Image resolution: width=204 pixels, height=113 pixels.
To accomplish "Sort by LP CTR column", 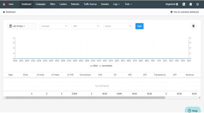I will tap(70, 75).
